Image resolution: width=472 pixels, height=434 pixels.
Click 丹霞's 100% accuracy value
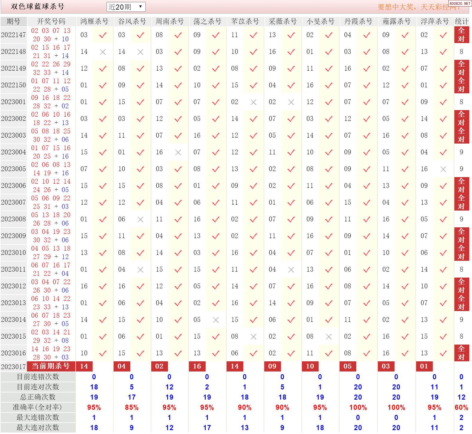[x=358, y=407]
